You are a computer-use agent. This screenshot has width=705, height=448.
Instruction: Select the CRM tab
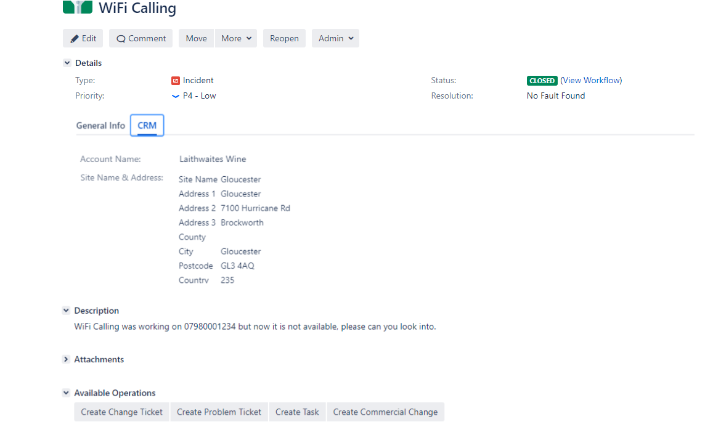[x=147, y=126]
